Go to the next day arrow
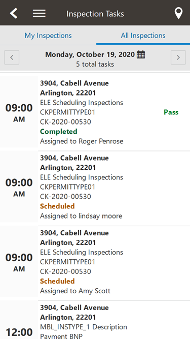 point(178,57)
